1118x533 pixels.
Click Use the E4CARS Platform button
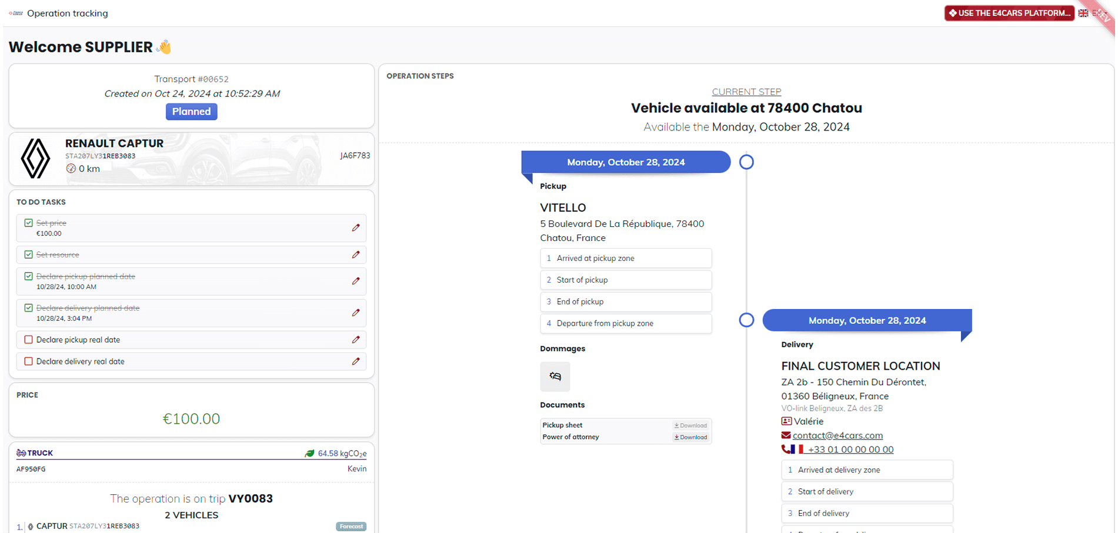(x=1009, y=13)
